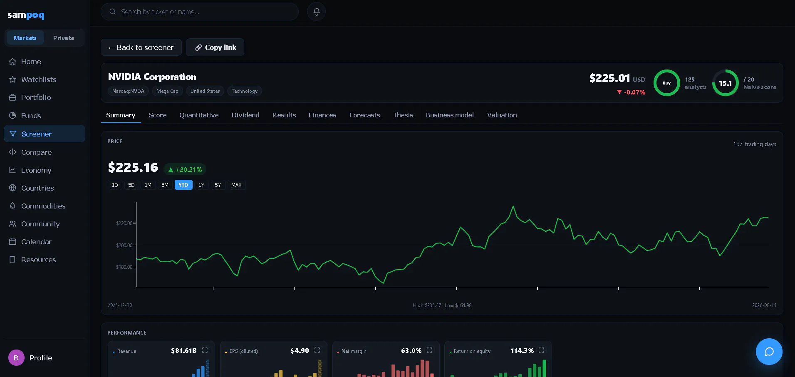Click the Portfolio briefcase icon
This screenshot has height=377, width=795.
pyautogui.click(x=13, y=97)
